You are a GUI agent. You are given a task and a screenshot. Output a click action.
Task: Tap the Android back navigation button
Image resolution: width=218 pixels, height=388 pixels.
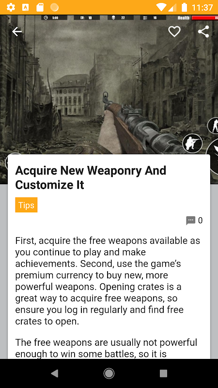click(54, 373)
